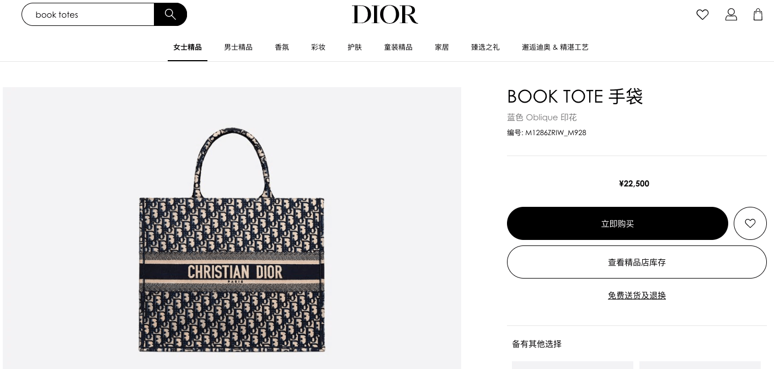This screenshot has width=774, height=369.
Task: Open the 免费送货及退换 link
Action: [x=637, y=296]
